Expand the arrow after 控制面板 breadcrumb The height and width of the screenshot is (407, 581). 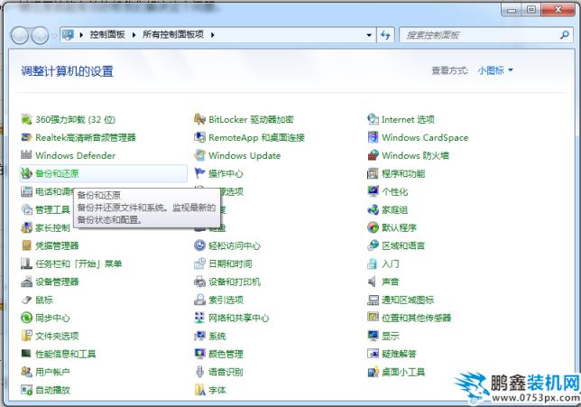(134, 35)
